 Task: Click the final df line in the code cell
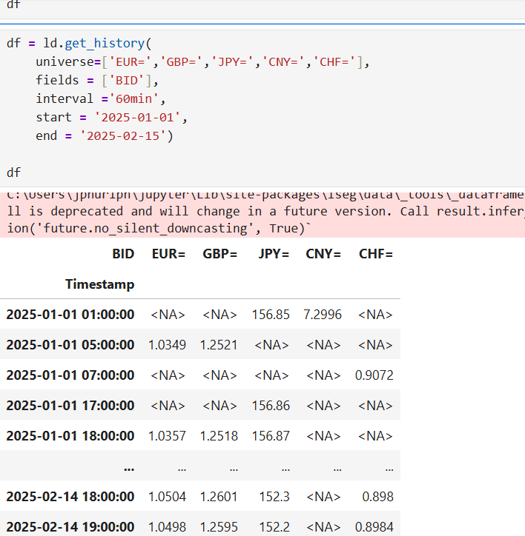13,172
